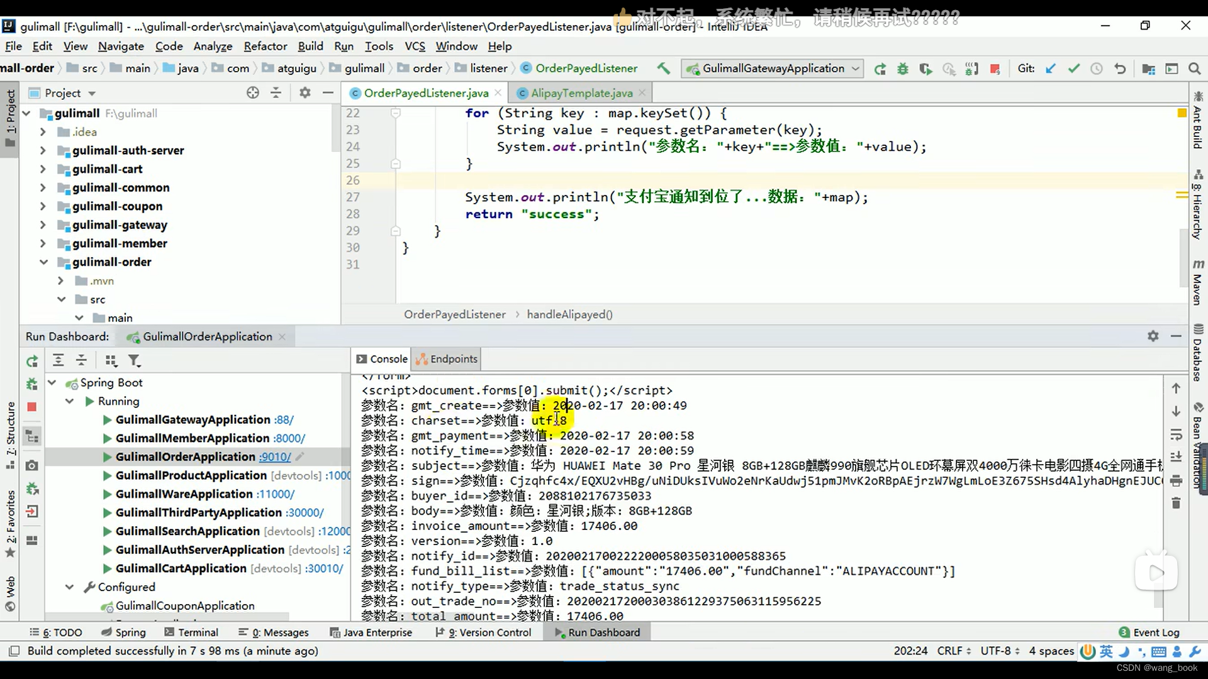Collapse the Spring Boot node in Run Dashboard

coord(53,383)
